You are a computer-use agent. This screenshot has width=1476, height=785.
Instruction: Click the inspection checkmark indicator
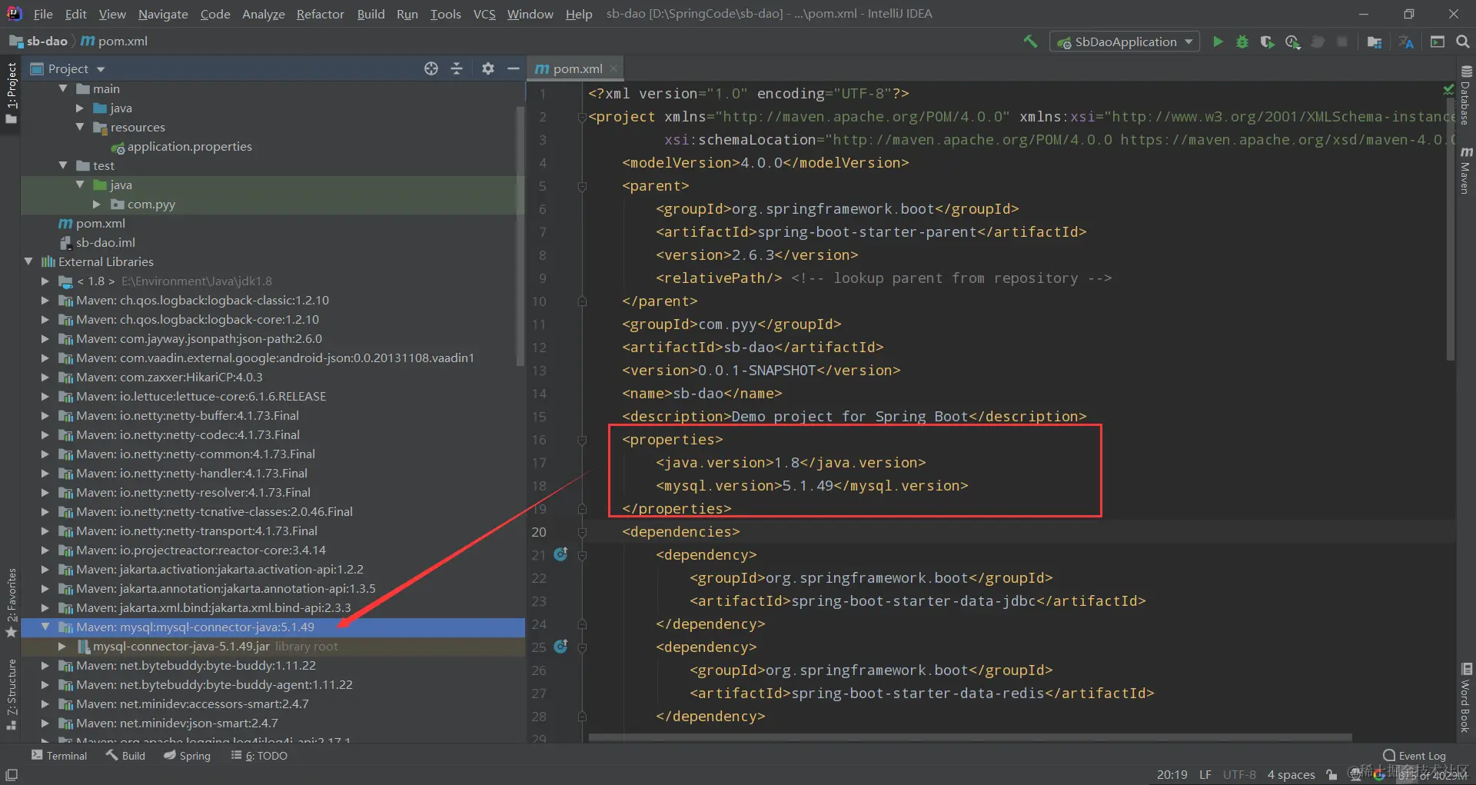click(1448, 90)
